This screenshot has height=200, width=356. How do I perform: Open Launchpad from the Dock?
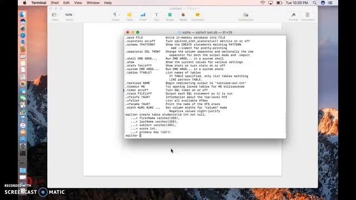point(23,28)
